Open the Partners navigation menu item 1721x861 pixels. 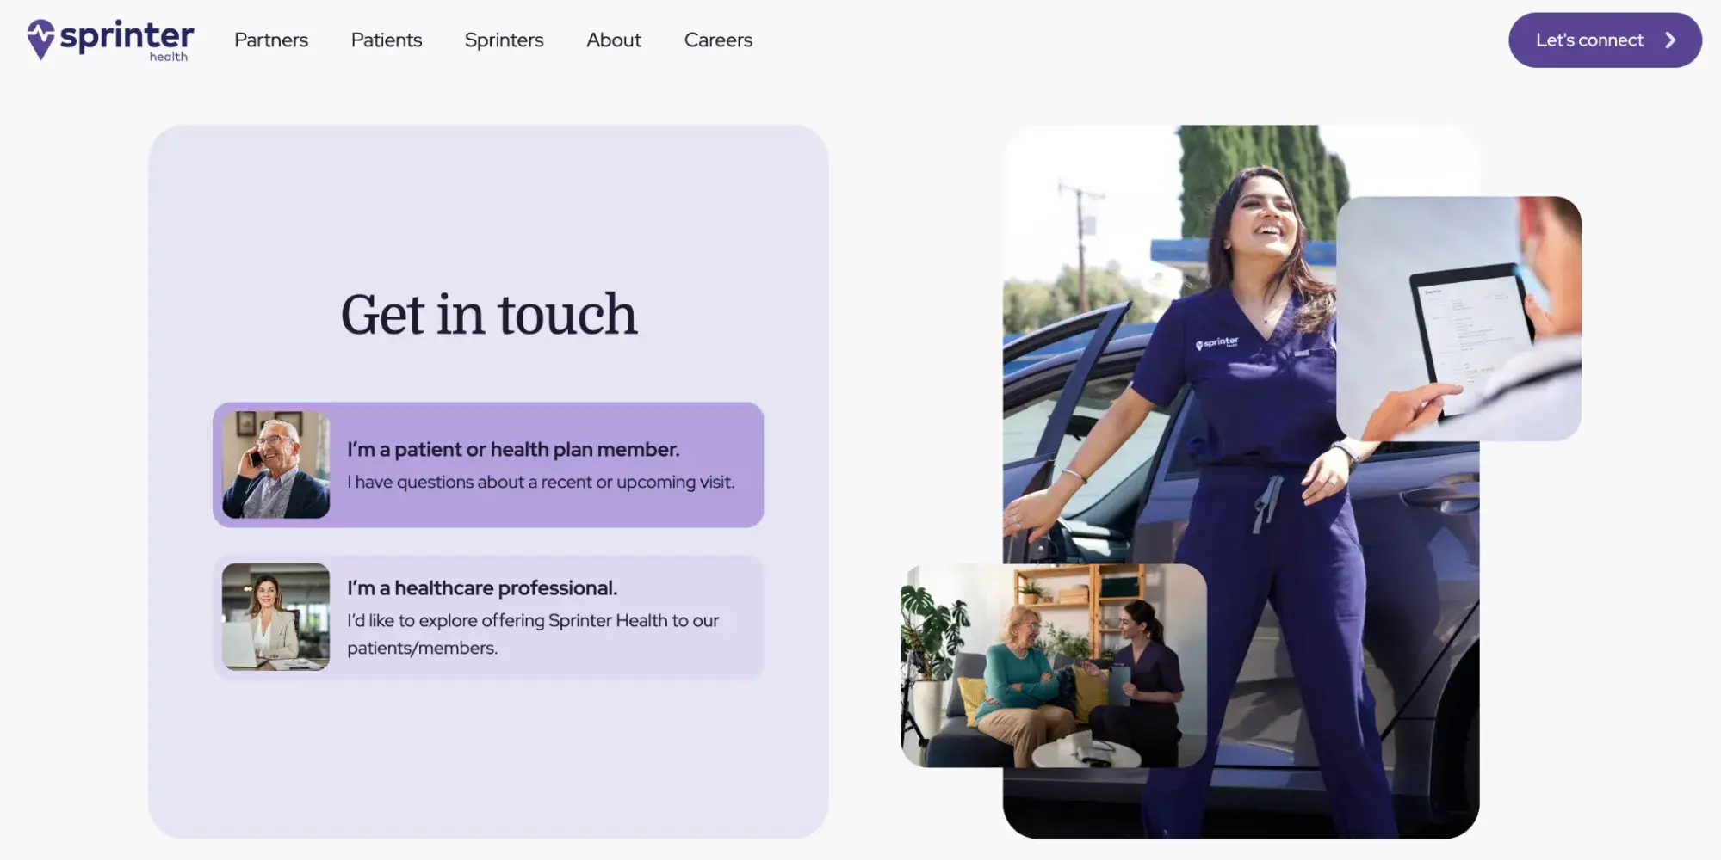pyautogui.click(x=270, y=40)
